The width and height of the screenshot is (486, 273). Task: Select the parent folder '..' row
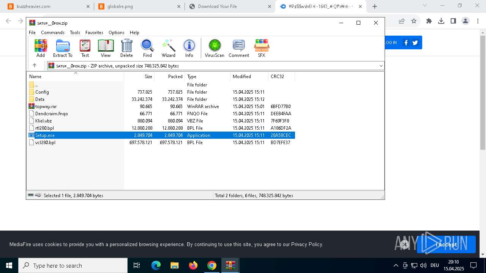tap(161, 85)
